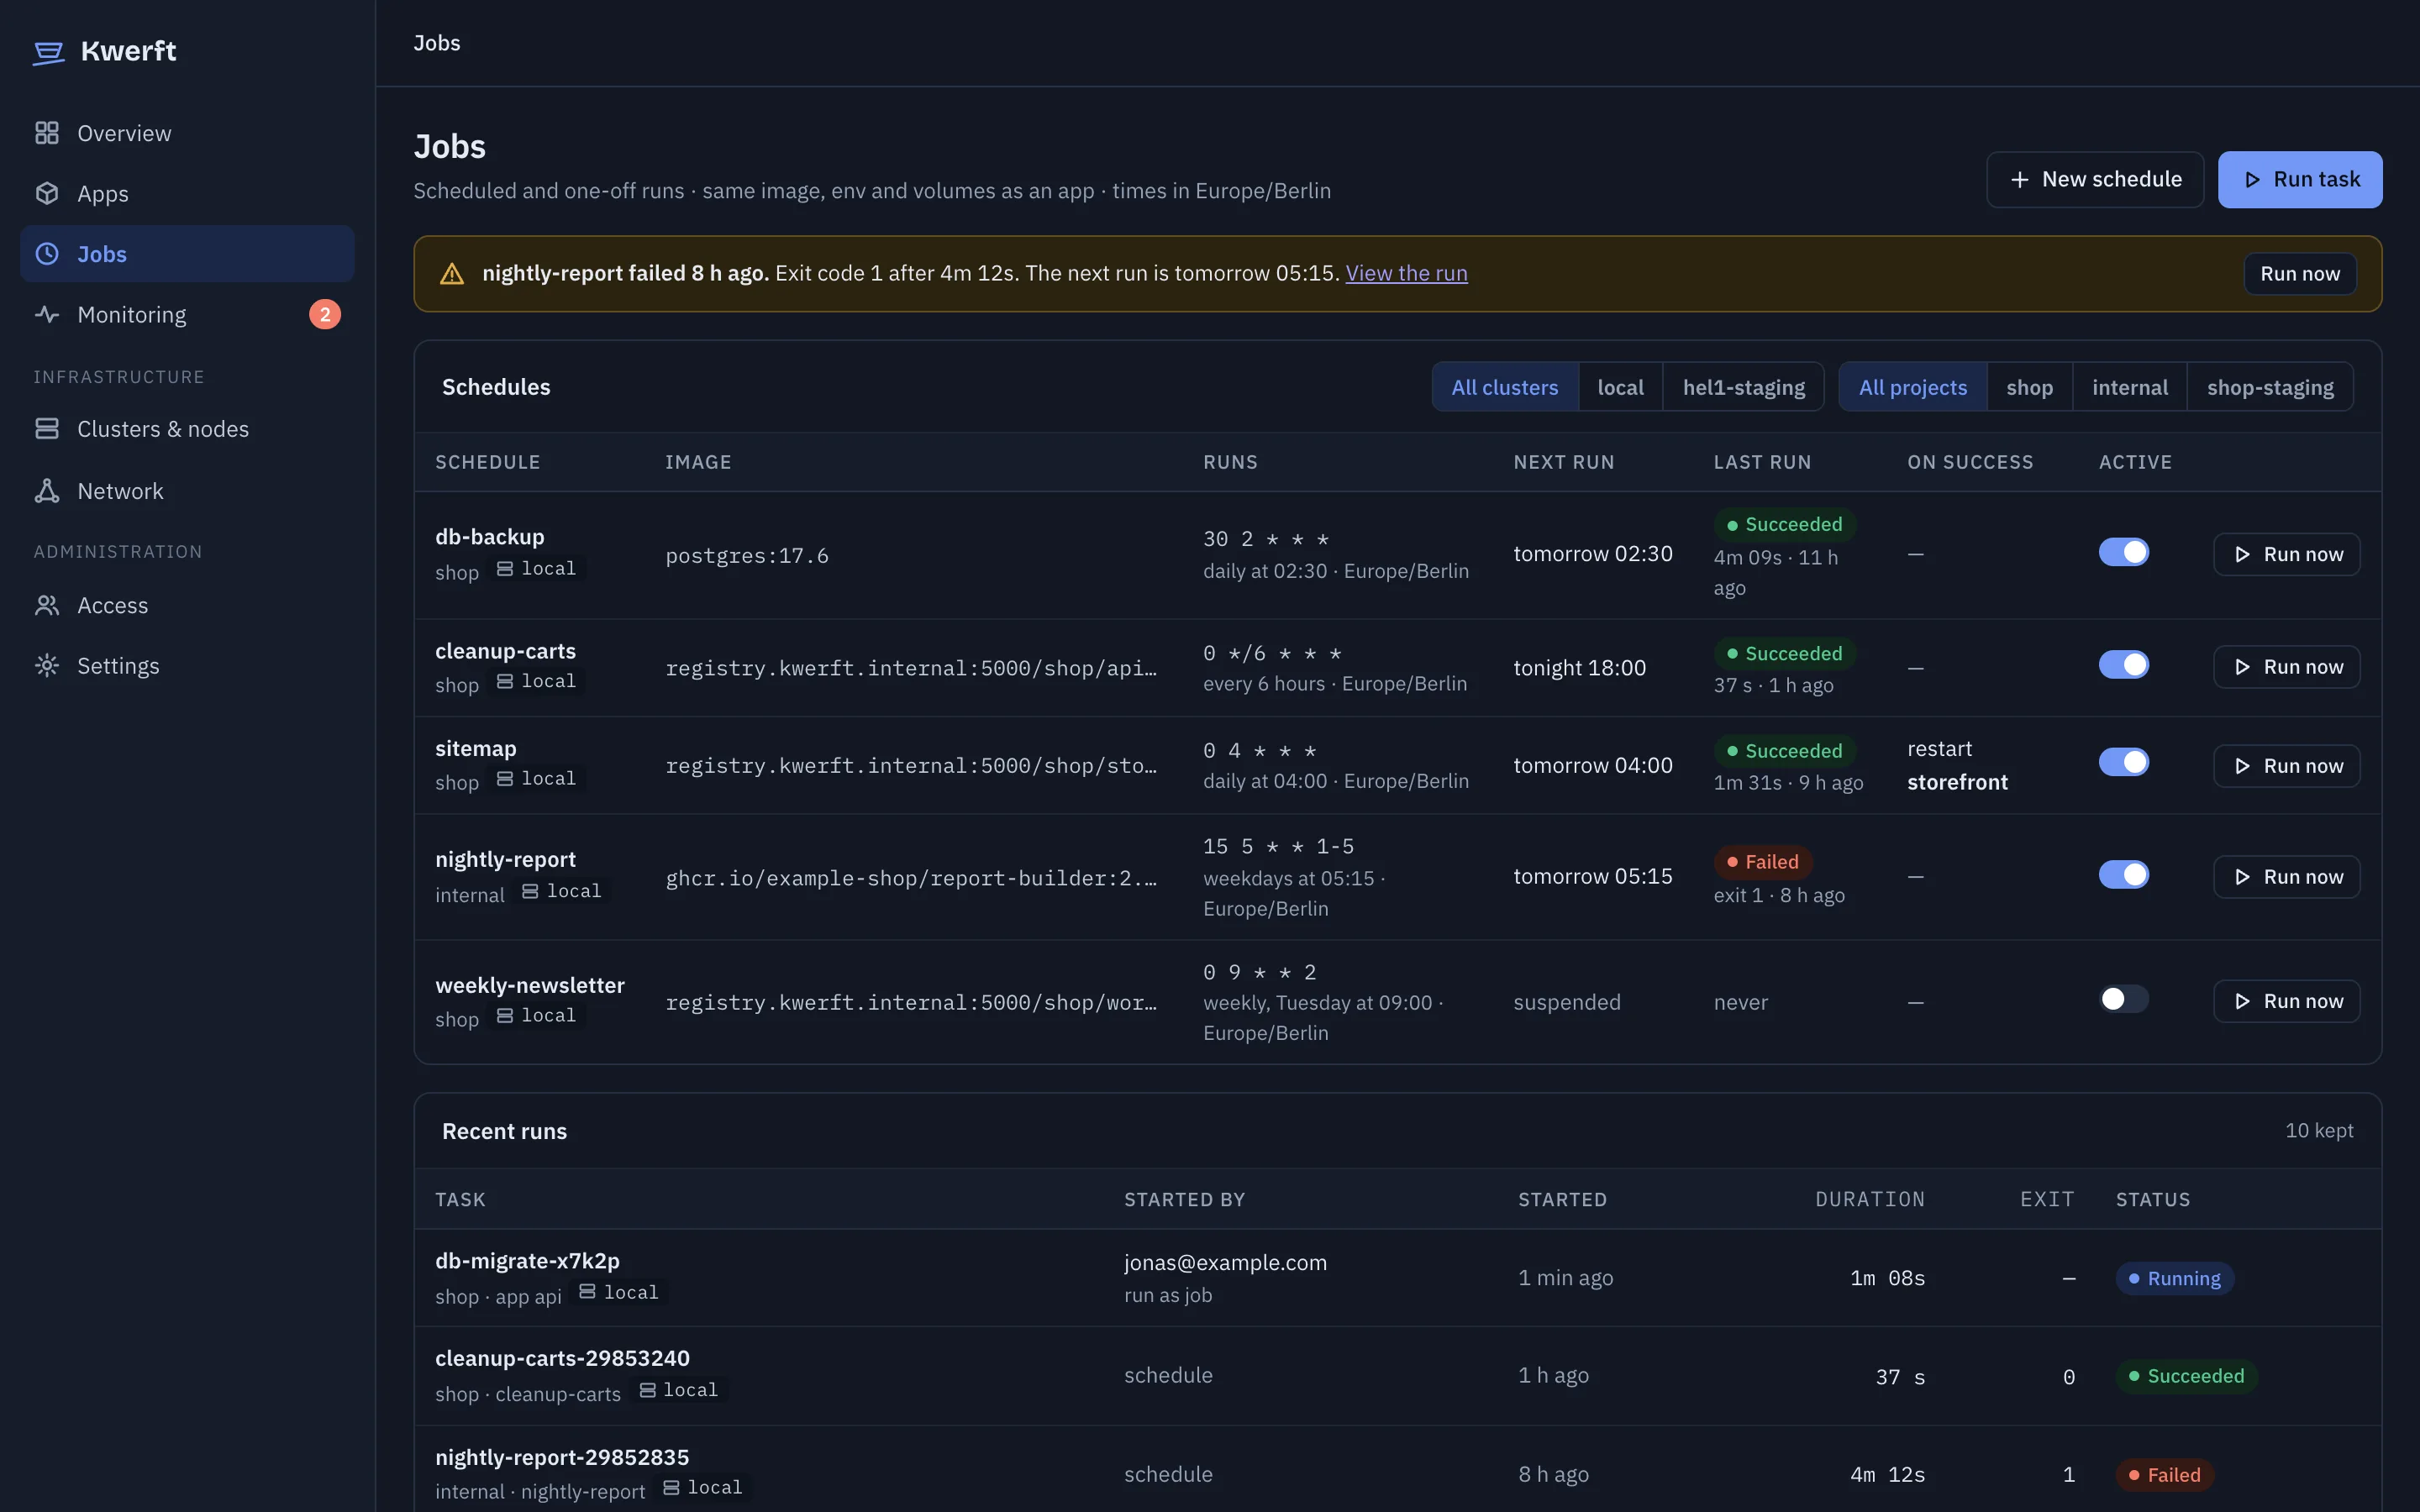Open the weekly-newsletter schedule name

click(530, 985)
